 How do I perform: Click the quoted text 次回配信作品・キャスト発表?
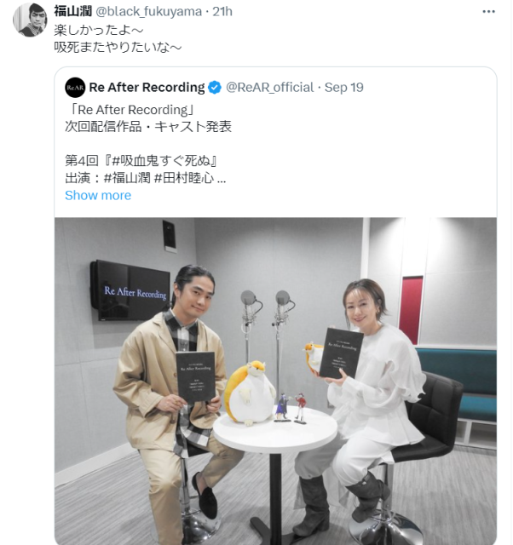(x=148, y=127)
